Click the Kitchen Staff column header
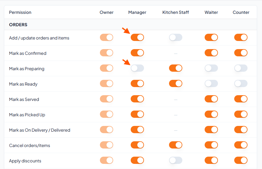 [176, 12]
